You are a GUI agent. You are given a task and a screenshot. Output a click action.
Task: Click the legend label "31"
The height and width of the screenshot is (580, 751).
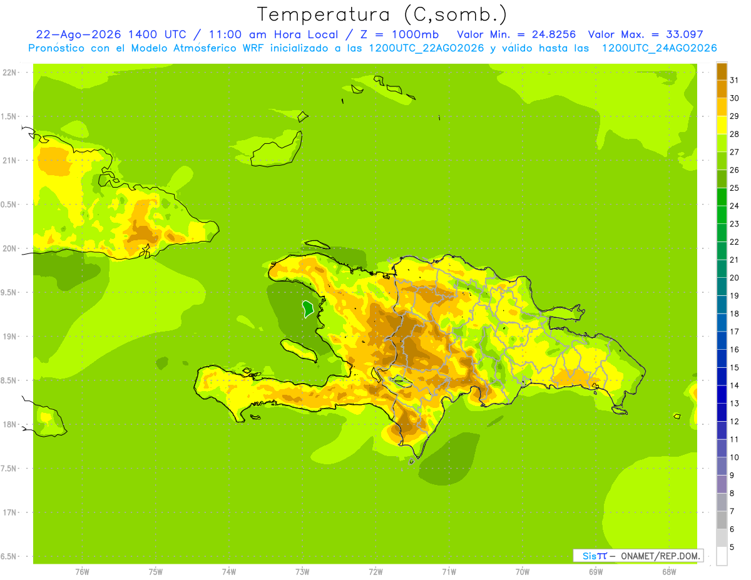tap(735, 80)
